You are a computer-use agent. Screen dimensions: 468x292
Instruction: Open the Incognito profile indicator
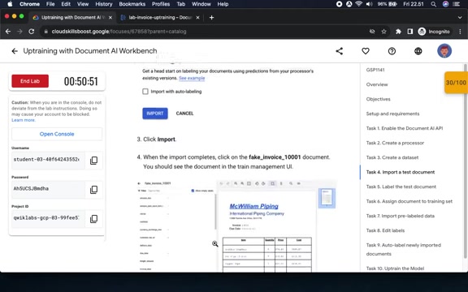434,32
